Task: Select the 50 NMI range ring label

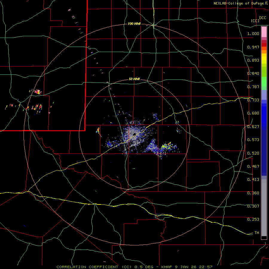Action: [x=134, y=79]
